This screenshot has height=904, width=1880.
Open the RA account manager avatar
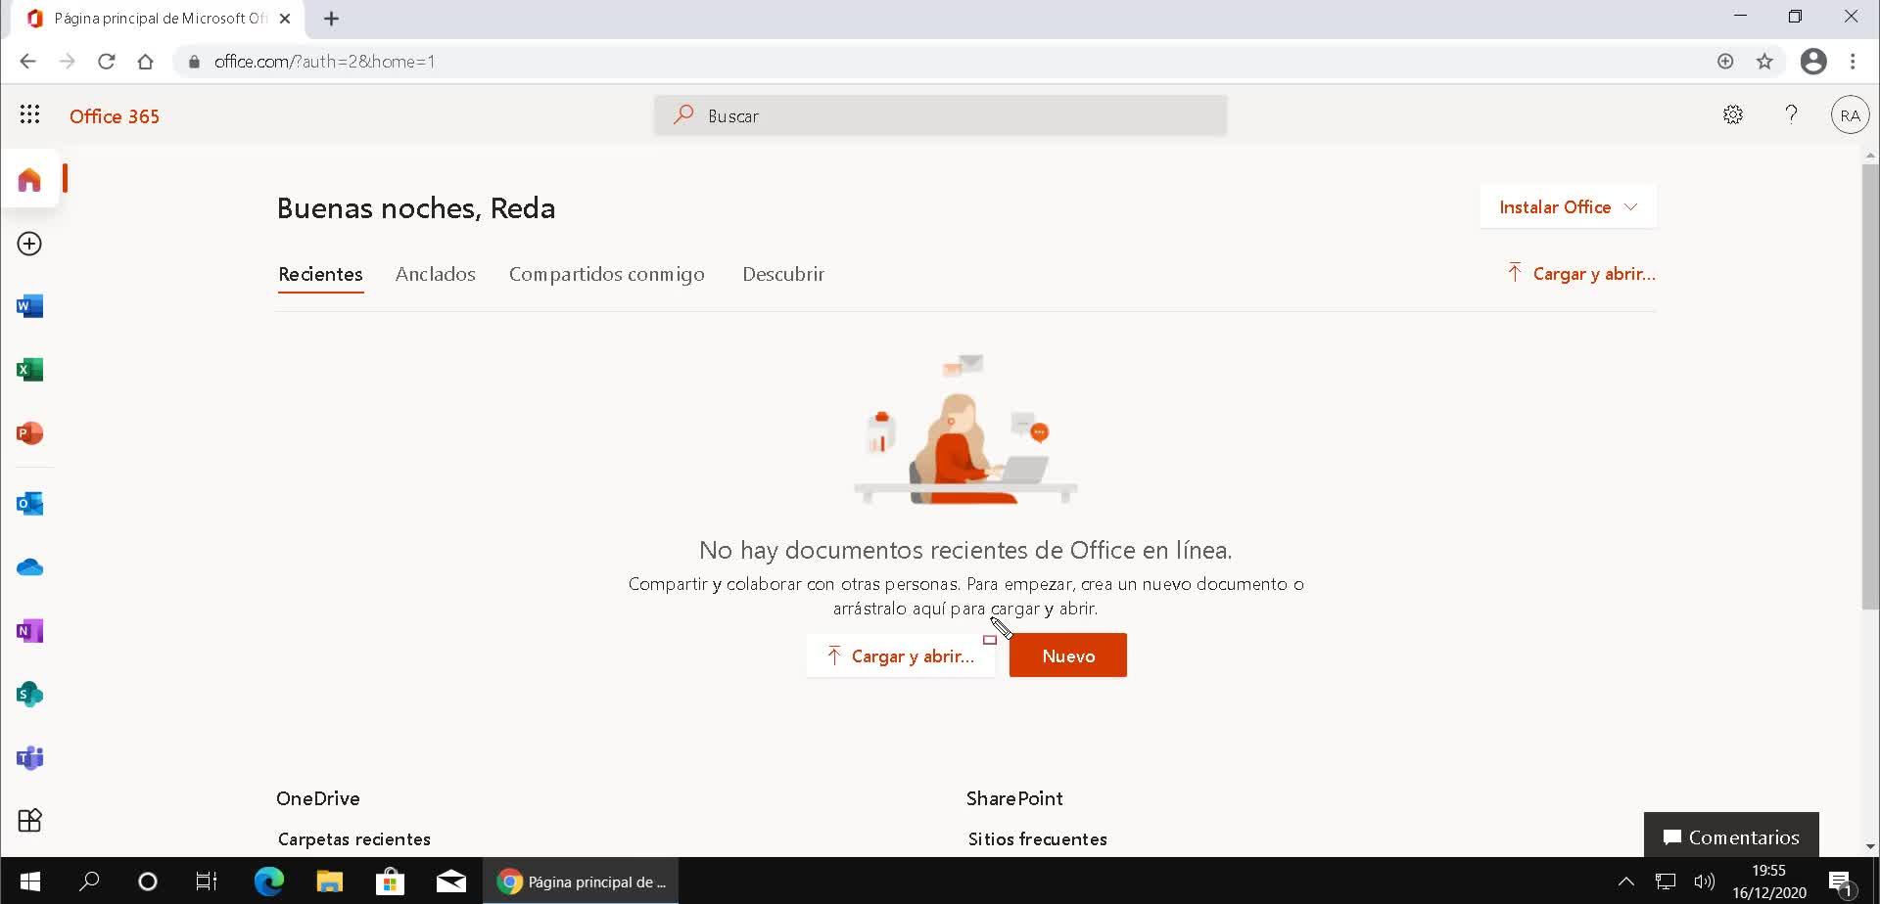[1850, 115]
